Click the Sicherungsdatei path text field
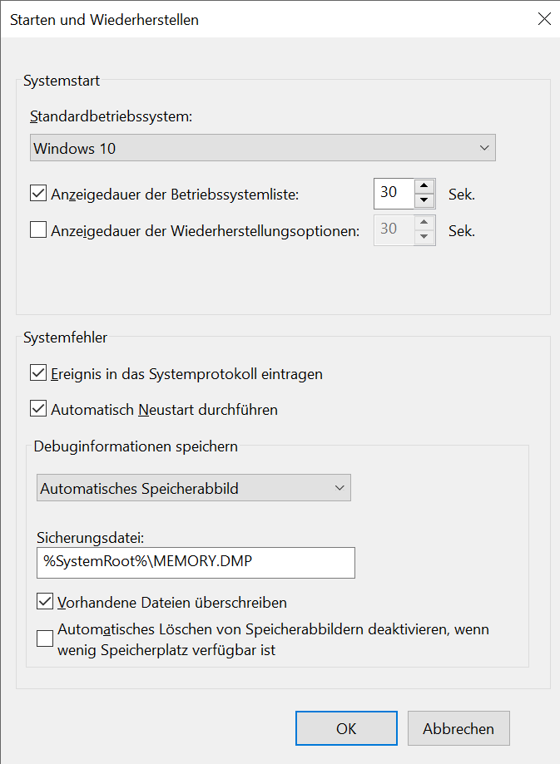This screenshot has width=560, height=764. pos(196,562)
